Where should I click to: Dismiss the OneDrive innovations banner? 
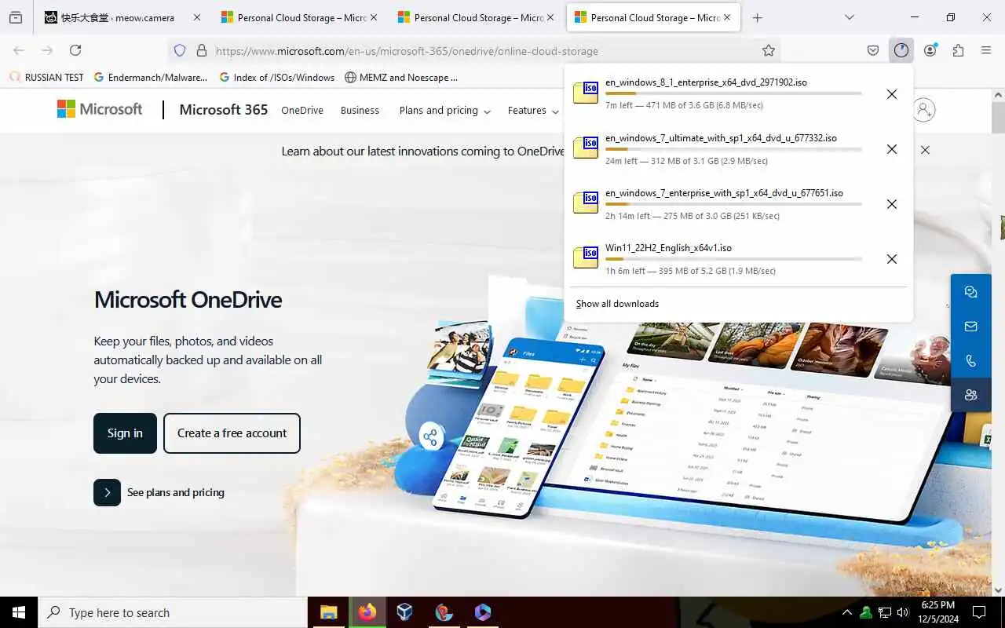925,150
